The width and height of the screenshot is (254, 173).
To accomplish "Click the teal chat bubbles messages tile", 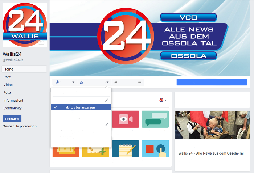I will [x=155, y=119].
